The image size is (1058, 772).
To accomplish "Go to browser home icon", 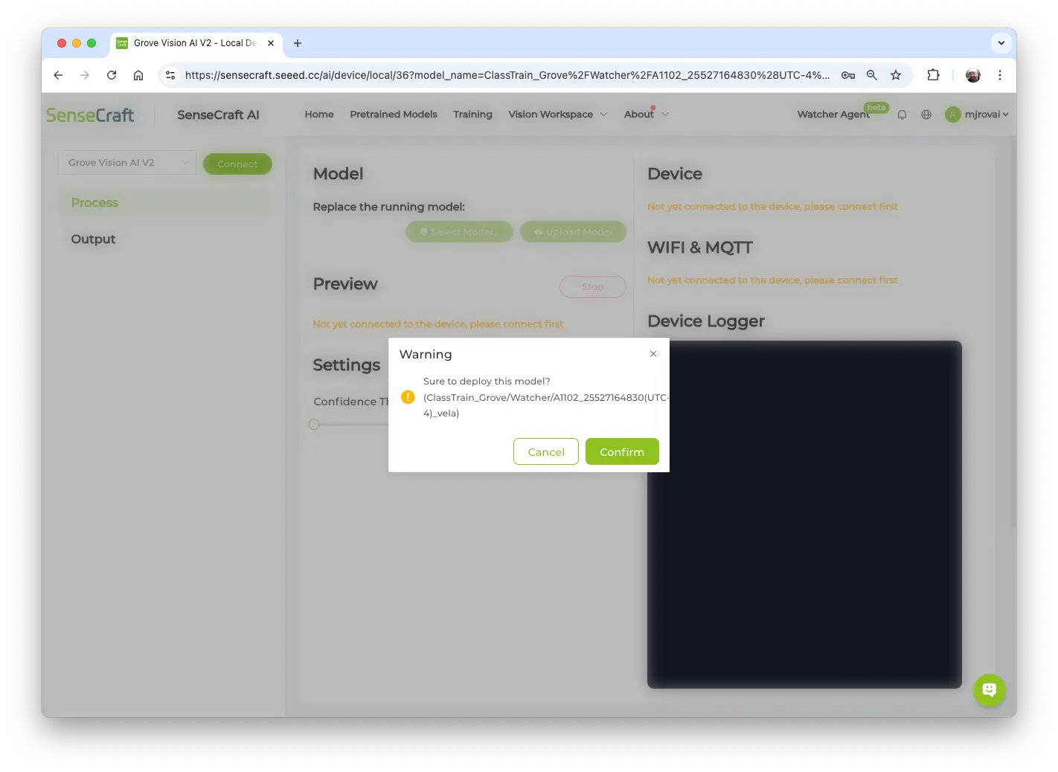I will pos(138,75).
